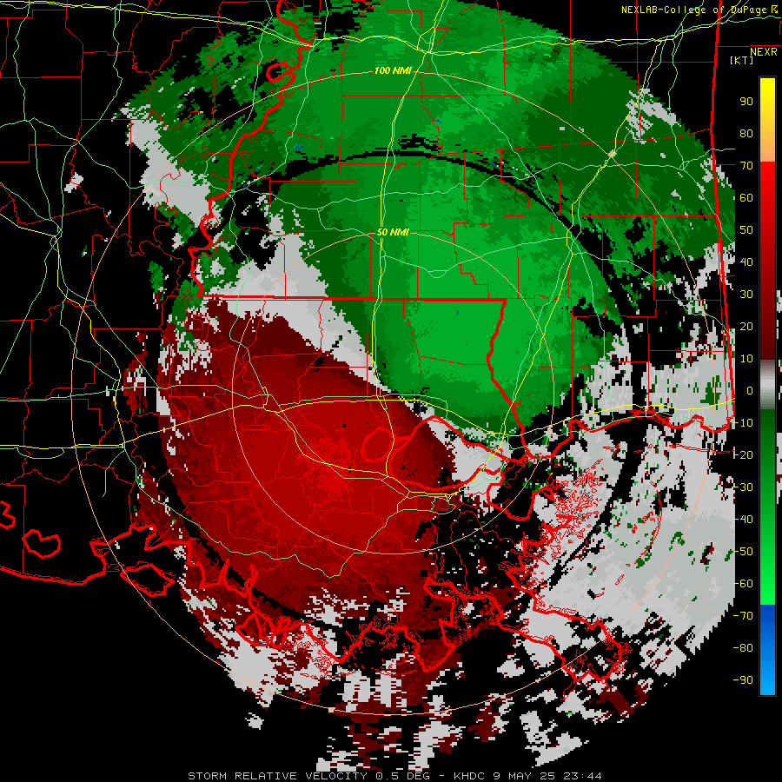Pick the green segment of the color bar
The width and height of the screenshot is (782, 782).
(x=767, y=507)
